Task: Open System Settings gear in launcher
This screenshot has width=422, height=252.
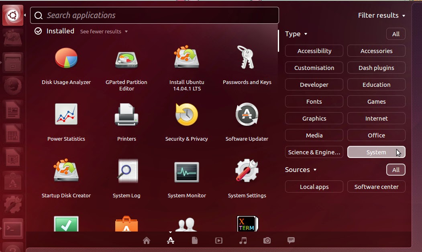Action: tap(13, 205)
